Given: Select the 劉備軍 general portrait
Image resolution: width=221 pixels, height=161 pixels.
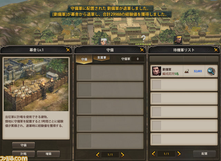Looking at the screenshot, I should (156, 71).
